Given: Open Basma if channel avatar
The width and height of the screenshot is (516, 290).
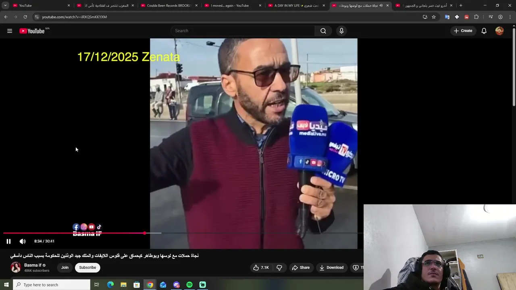Looking at the screenshot, I should (16, 267).
